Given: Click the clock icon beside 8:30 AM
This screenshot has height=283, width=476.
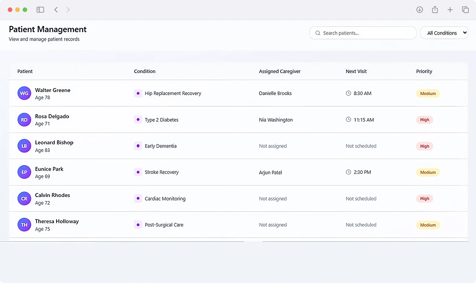Looking at the screenshot, I should pos(348,93).
